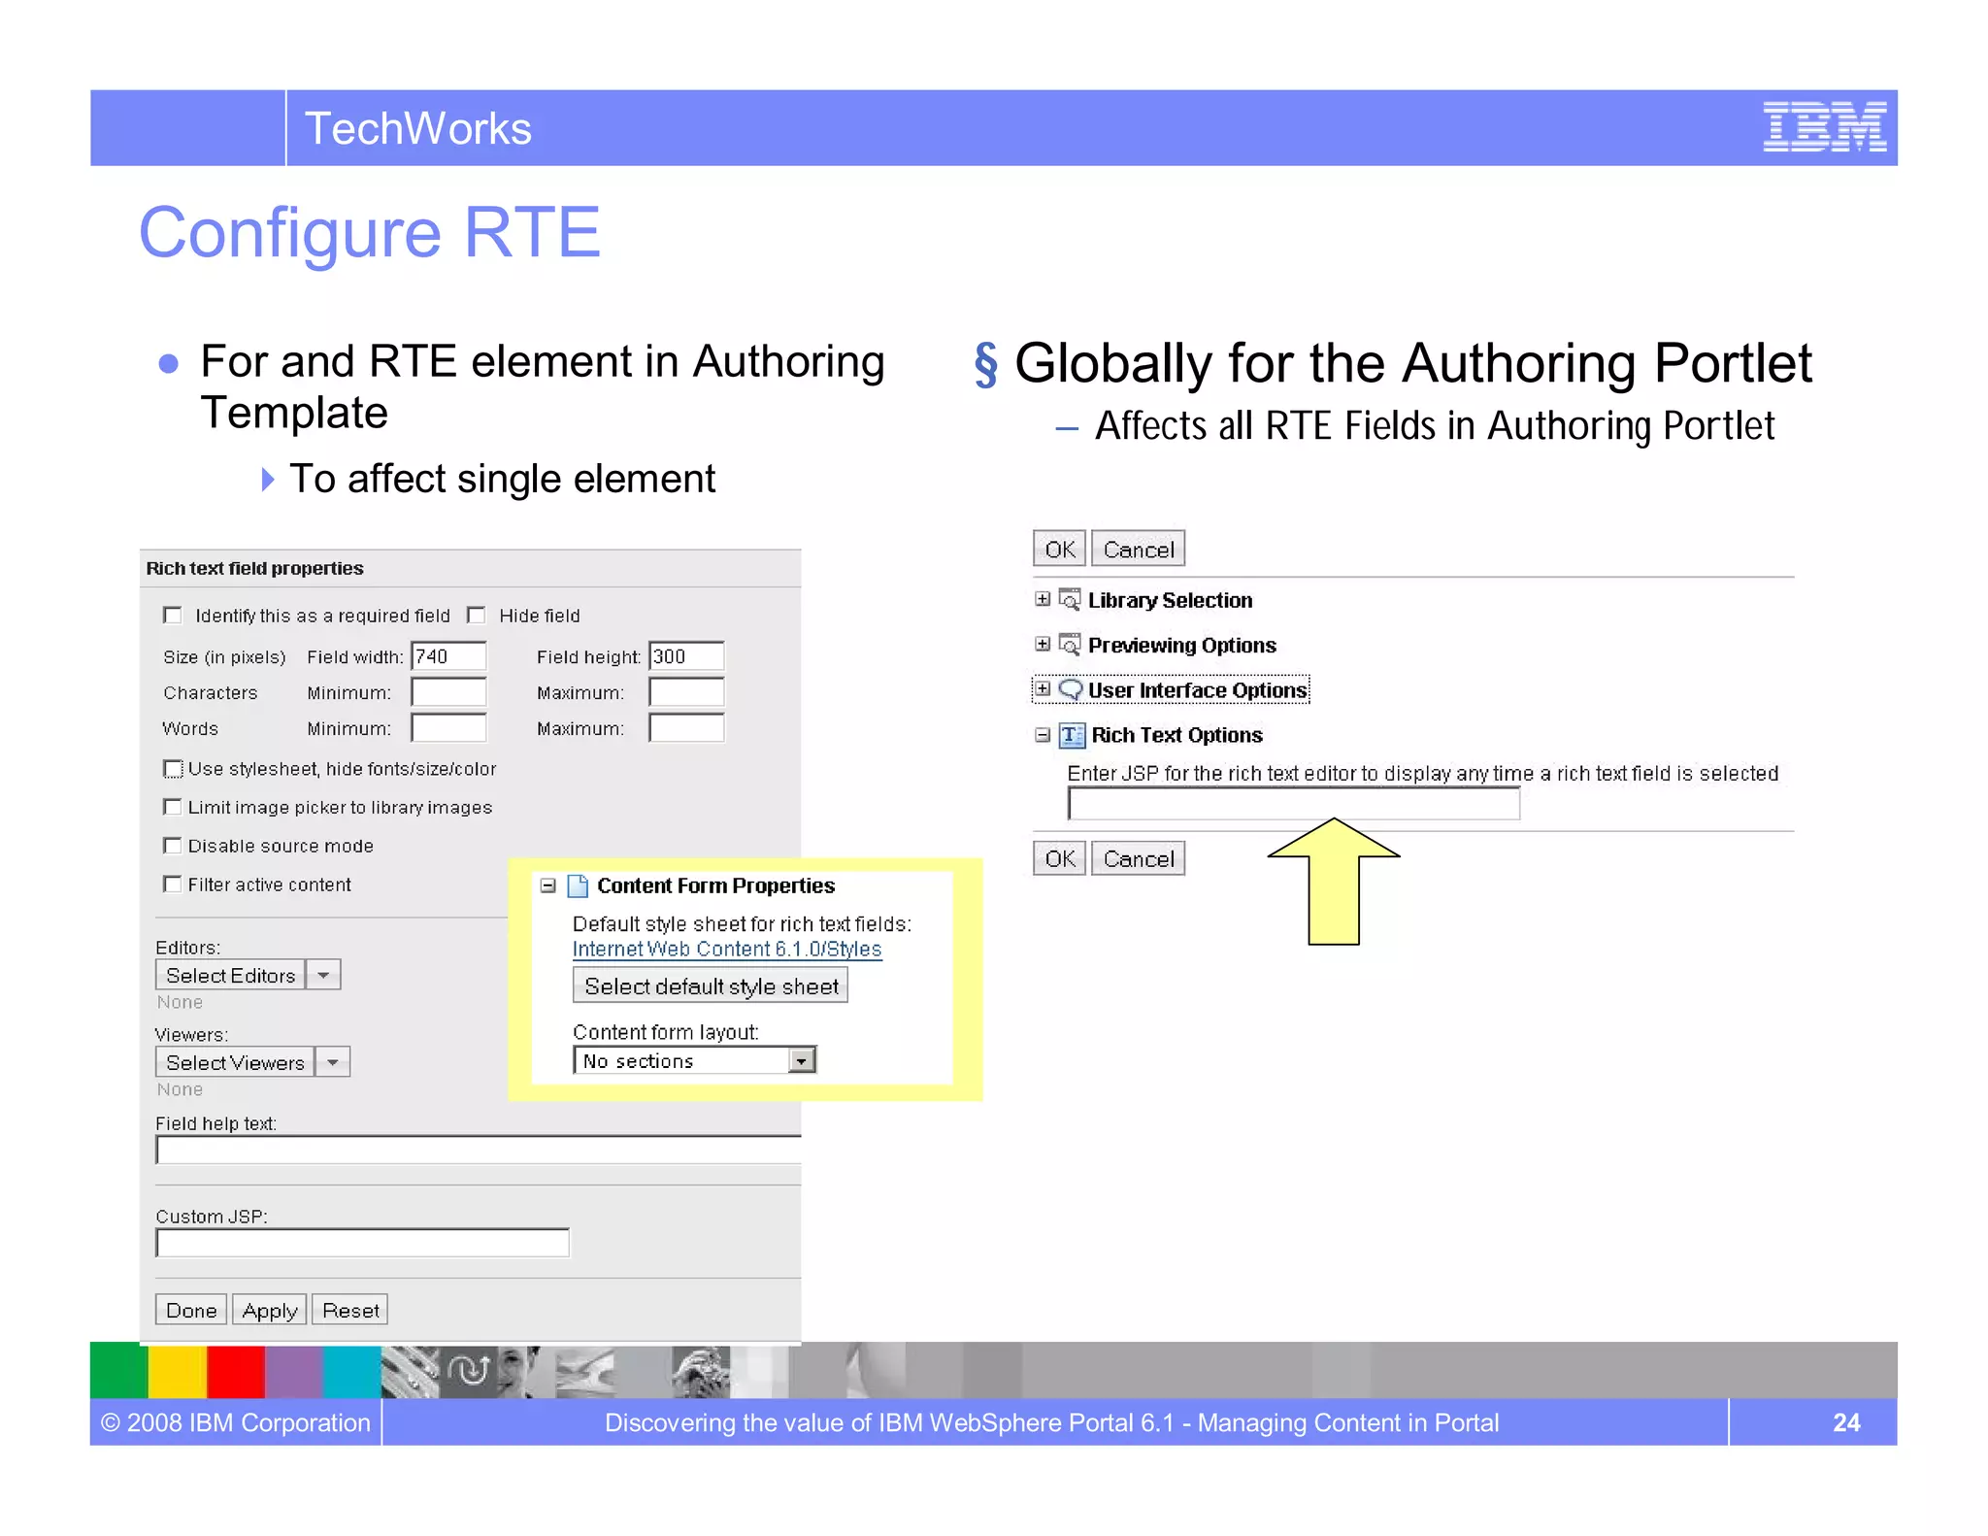Enable Use stylesheet, hide fonts/size/color

coord(173,769)
